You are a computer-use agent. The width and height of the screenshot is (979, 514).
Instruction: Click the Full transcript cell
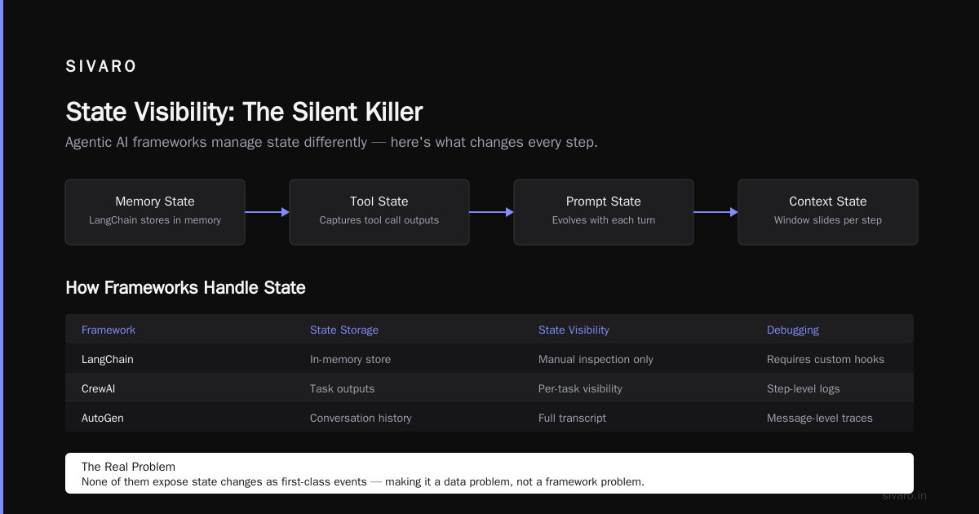click(x=572, y=418)
